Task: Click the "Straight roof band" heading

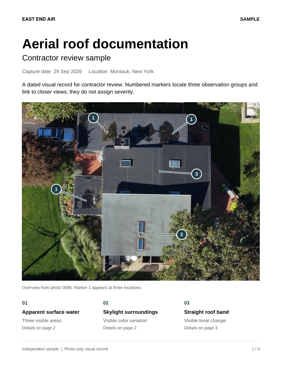Action: (206, 312)
